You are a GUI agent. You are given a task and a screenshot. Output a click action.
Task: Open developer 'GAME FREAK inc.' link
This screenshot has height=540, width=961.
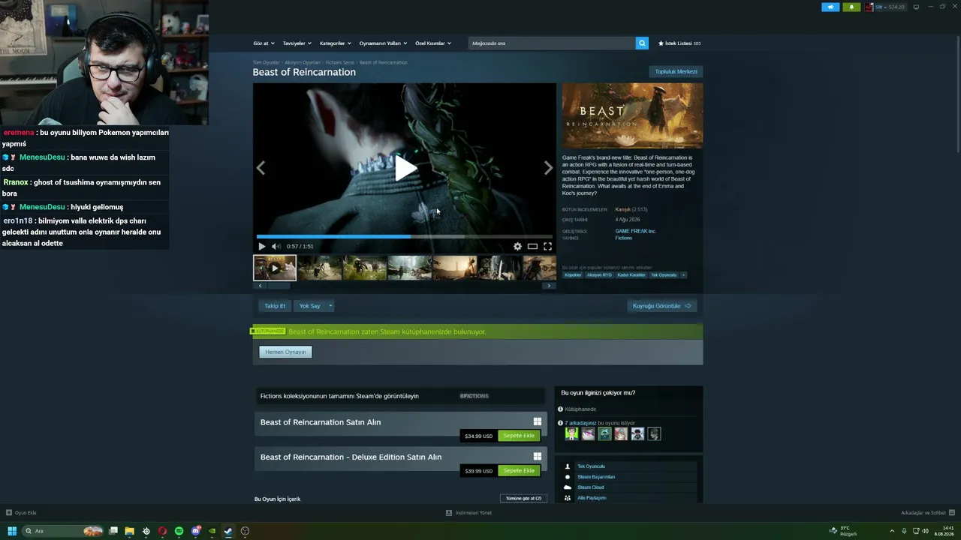pos(635,231)
